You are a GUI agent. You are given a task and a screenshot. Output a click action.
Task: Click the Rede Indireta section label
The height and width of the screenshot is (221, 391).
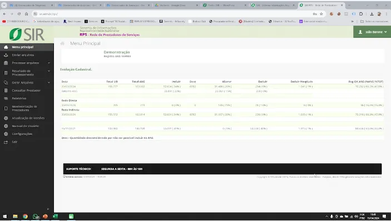coord(70,110)
